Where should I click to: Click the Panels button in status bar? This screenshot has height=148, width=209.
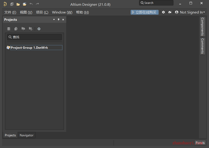coord(200,143)
